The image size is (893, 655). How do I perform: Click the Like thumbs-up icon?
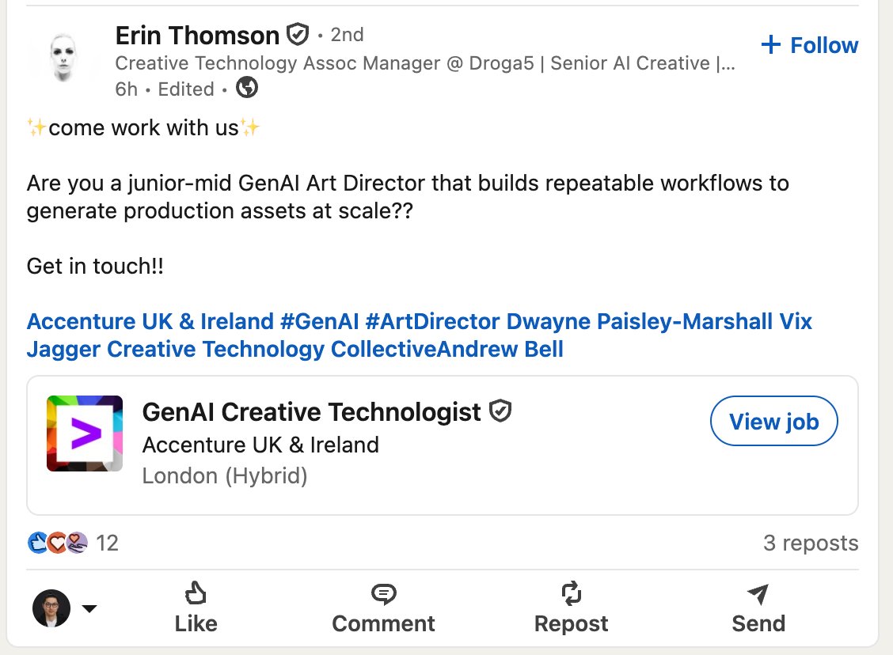tap(196, 593)
